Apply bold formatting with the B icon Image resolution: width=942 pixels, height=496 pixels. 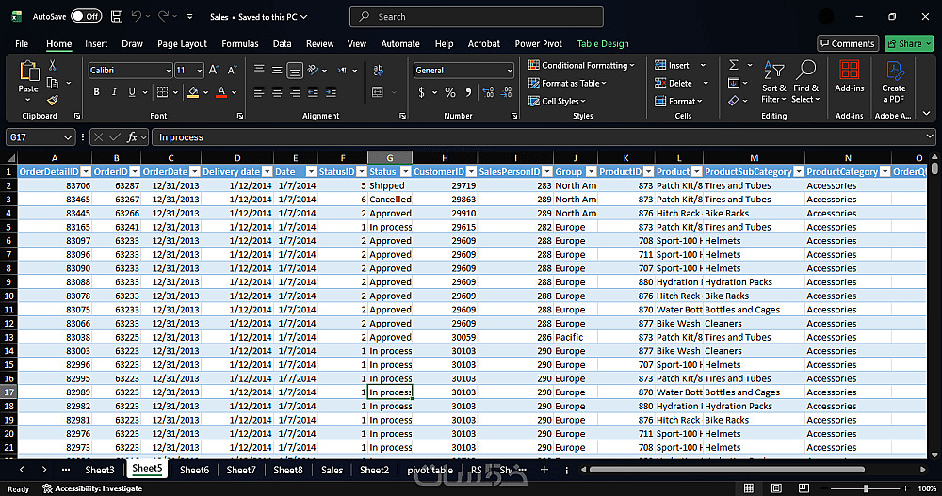pos(96,92)
